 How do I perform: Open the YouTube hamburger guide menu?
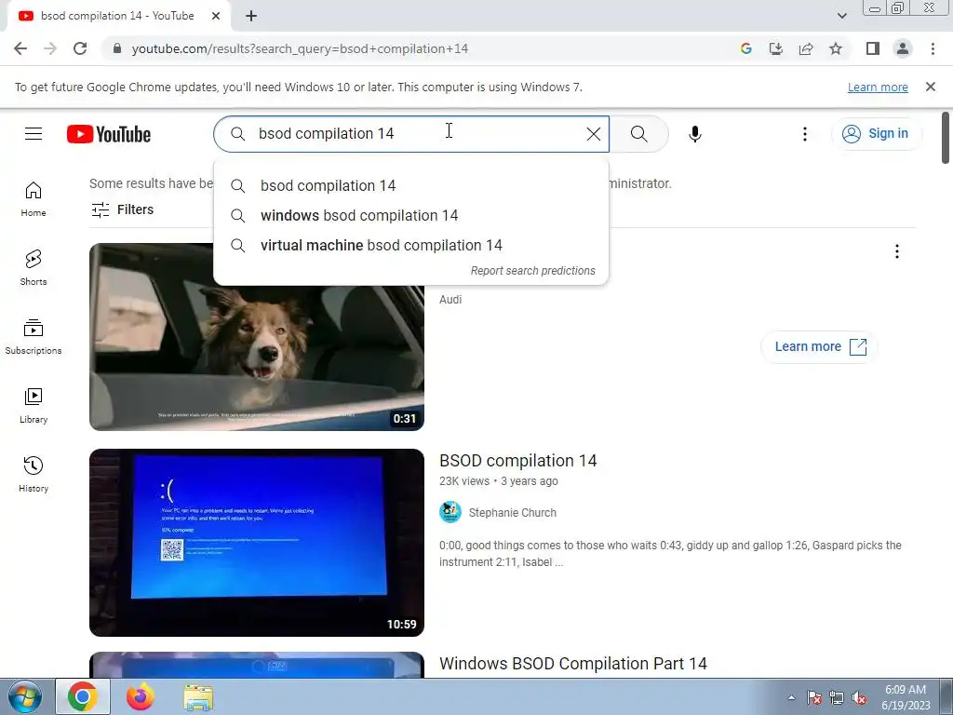(x=34, y=134)
